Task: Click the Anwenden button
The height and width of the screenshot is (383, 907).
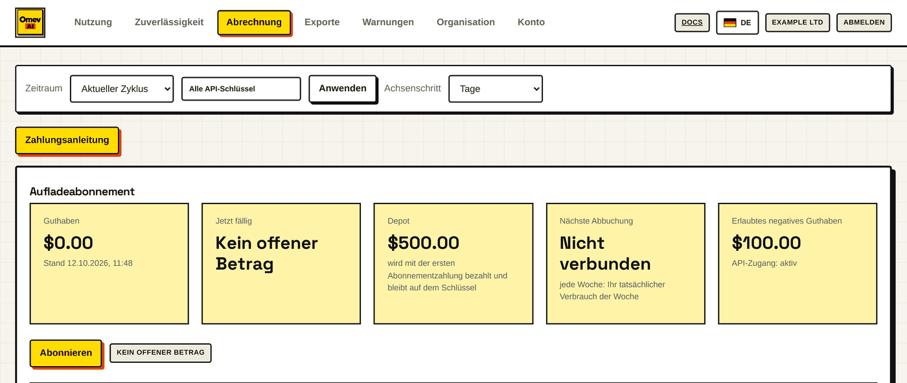Action: click(x=343, y=88)
